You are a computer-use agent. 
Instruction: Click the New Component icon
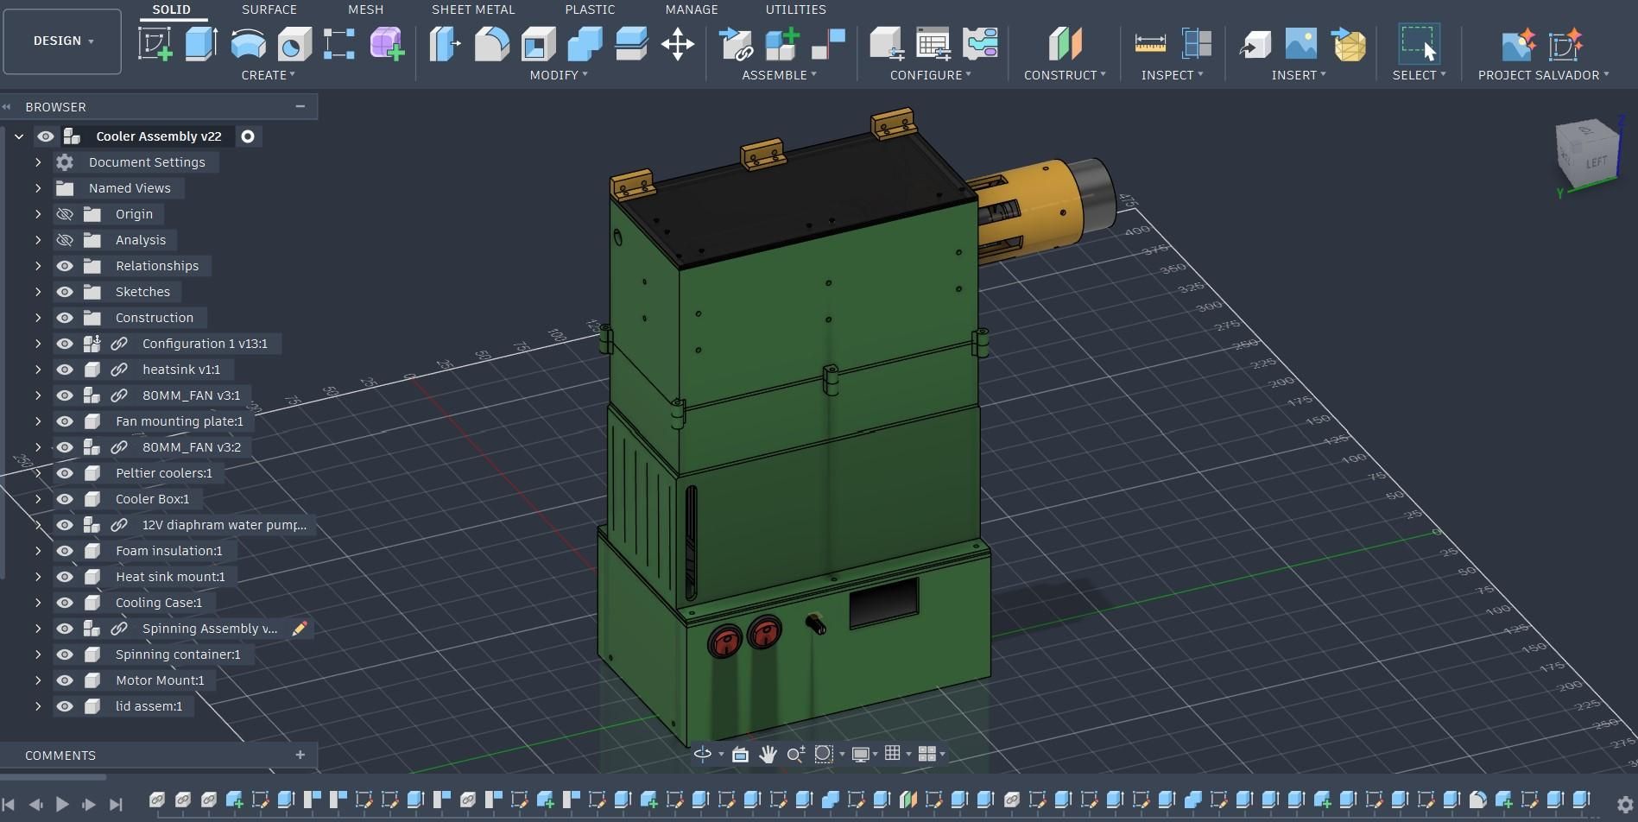point(782,43)
